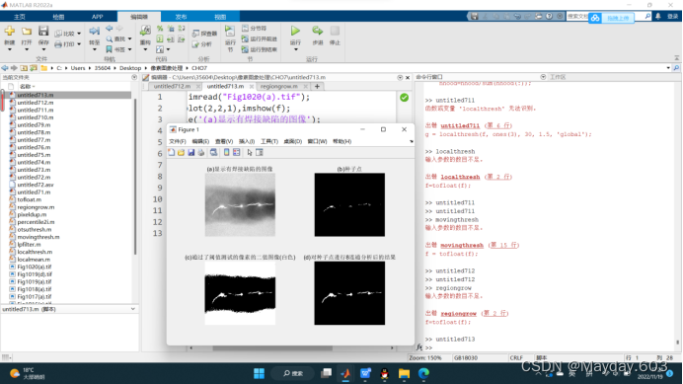Screen dimensions: 683x384
Task: Open the Find (查找) dropdown arrow
Action: coord(130,38)
